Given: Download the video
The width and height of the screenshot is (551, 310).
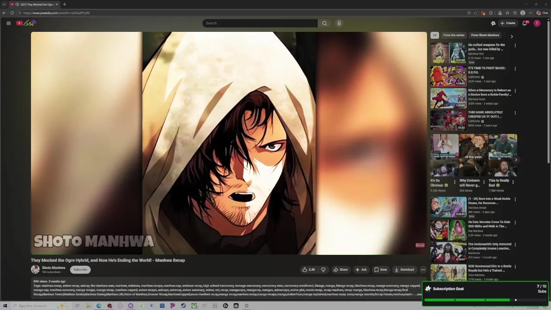Looking at the screenshot, I should [404, 270].
